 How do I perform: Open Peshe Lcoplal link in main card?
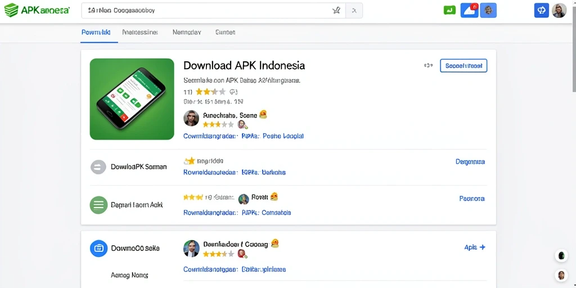click(x=283, y=136)
